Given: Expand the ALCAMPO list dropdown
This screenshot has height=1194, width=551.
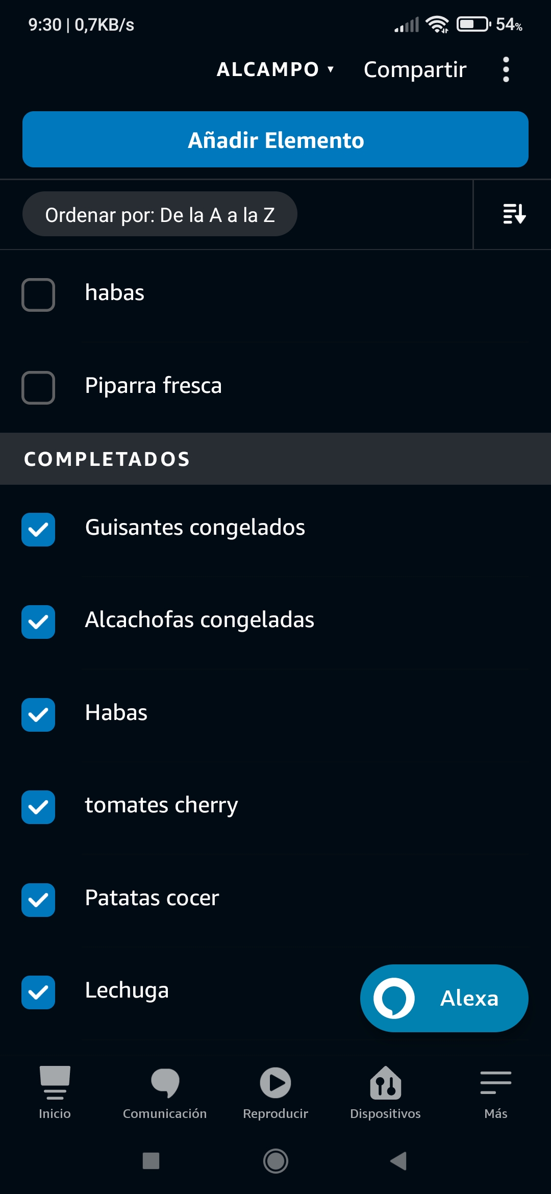Looking at the screenshot, I should click(275, 69).
